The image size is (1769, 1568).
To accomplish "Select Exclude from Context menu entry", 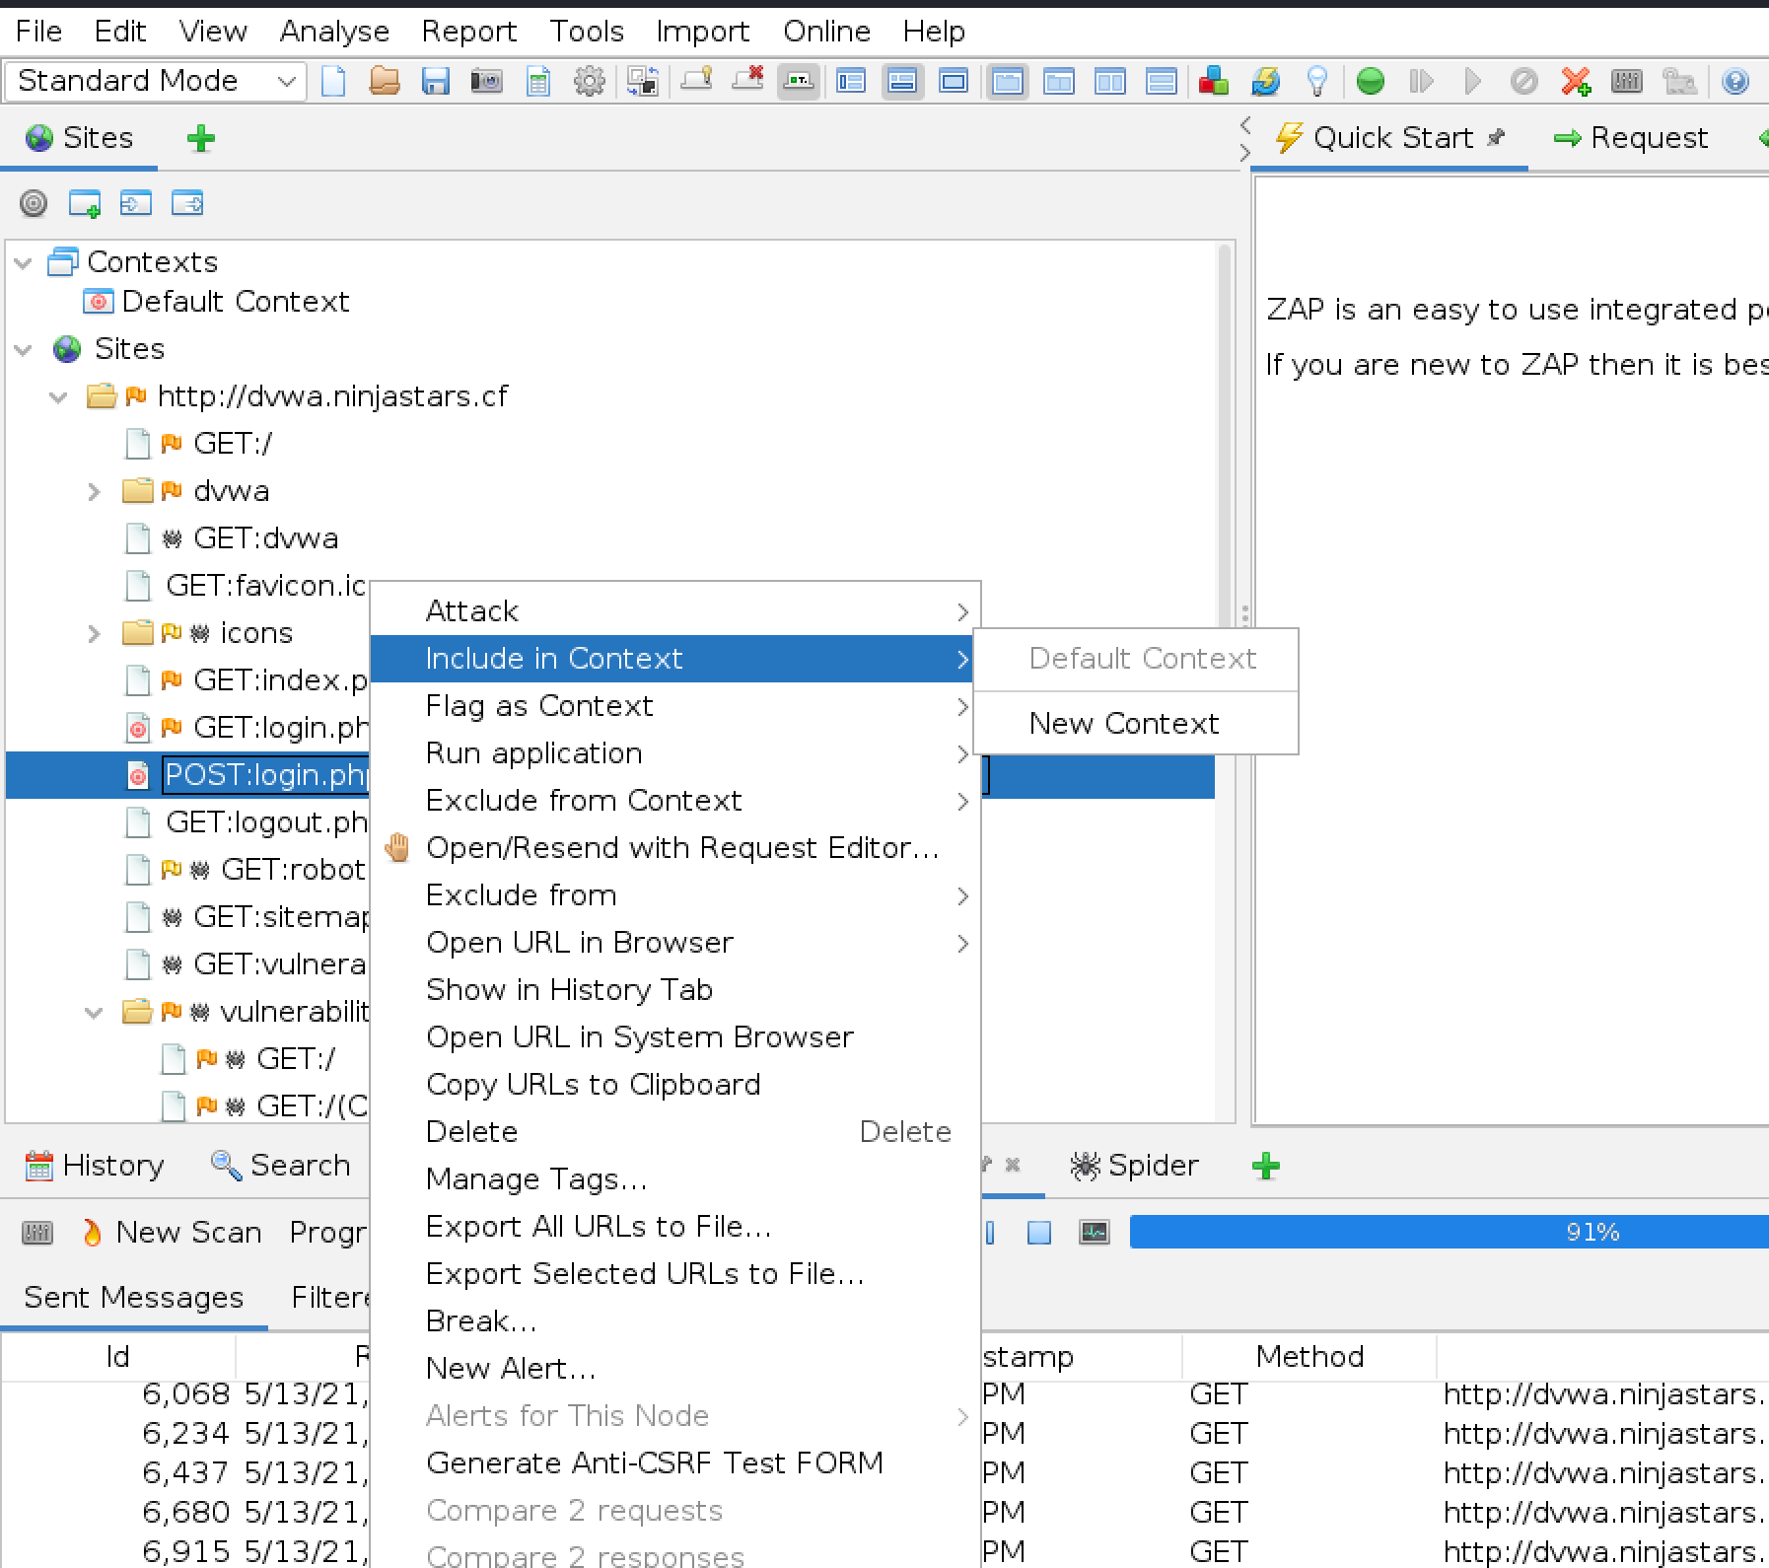I will 583,801.
